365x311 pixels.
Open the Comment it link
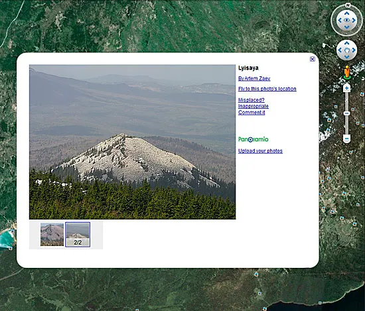click(x=252, y=112)
